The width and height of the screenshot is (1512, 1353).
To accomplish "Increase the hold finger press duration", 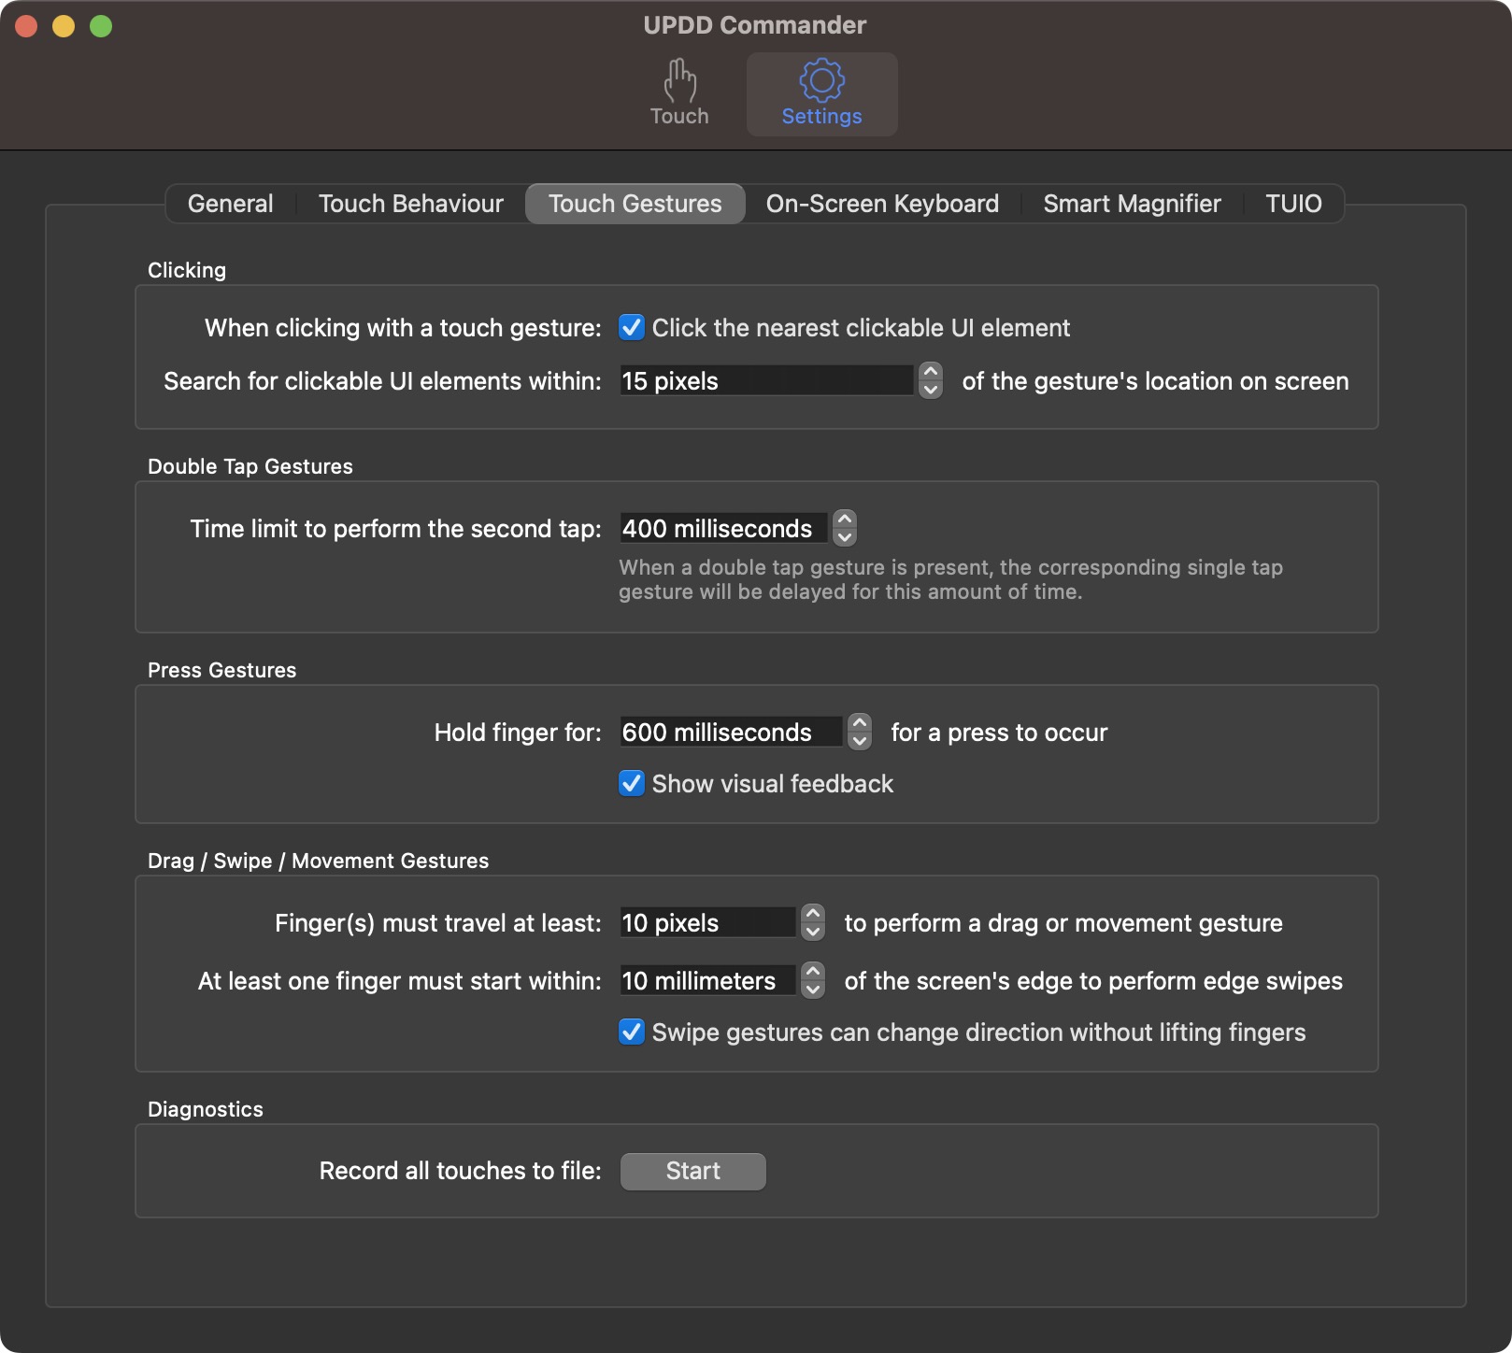I will coord(860,722).
